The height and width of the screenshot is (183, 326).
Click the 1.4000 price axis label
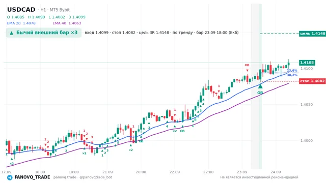(x=307, y=140)
